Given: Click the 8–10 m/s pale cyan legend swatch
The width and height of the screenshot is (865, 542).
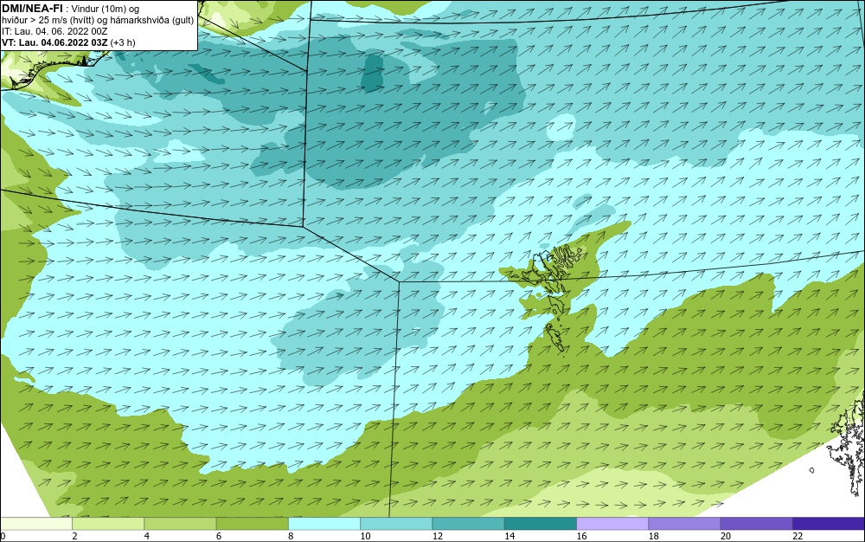Looking at the screenshot, I should pos(324,524).
